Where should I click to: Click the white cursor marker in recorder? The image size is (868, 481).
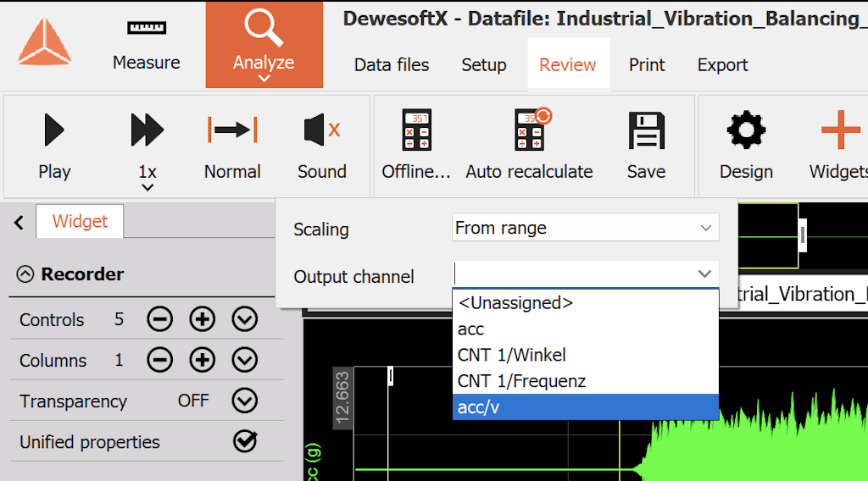[x=390, y=376]
